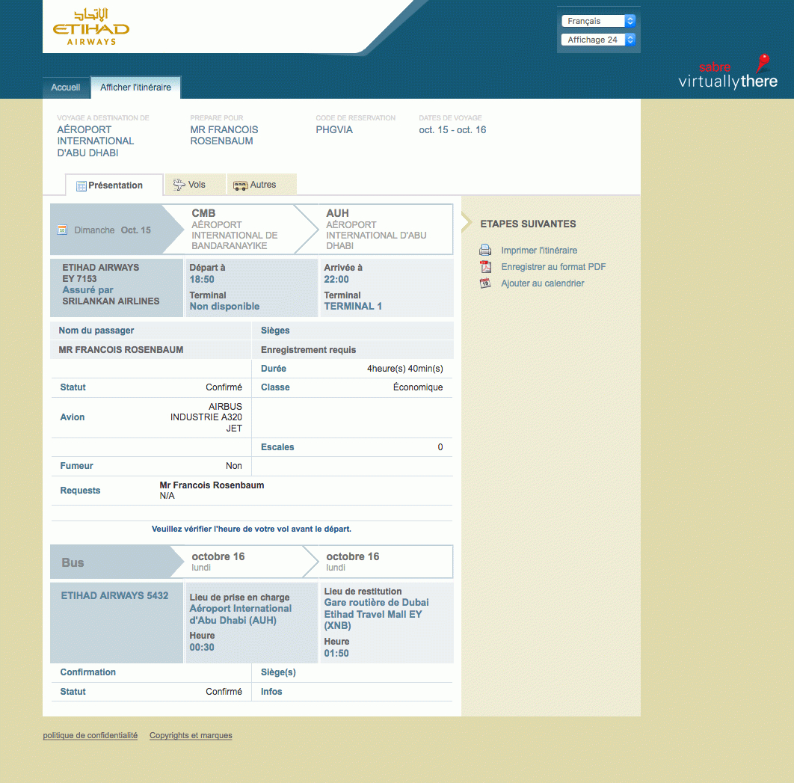Click the calendar icon beside Dimanche Oct. 15
Image resolution: width=794 pixels, height=783 pixels.
pos(63,230)
